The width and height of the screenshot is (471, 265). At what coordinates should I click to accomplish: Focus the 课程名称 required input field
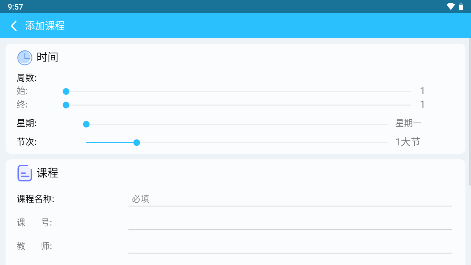click(290, 199)
